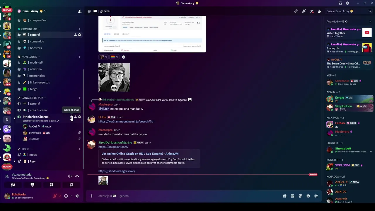The width and height of the screenshot is (375, 211).
Task: Toggle channel notification bell in header
Action: click(x=304, y=11)
